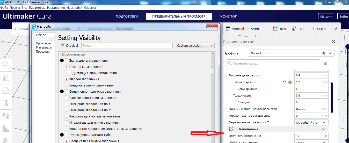Viewport: 349px width, 143px height.
Task: Click the infill 10% icon
Action: click(275, 29)
